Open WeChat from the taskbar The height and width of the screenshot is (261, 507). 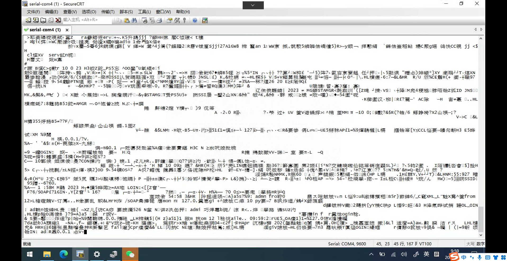pos(130,254)
